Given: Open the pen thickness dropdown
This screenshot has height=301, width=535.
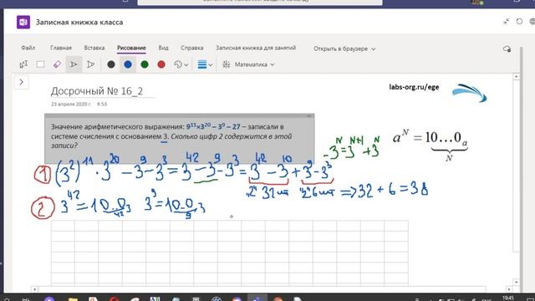Looking at the screenshot, I should pyautogui.click(x=205, y=64).
